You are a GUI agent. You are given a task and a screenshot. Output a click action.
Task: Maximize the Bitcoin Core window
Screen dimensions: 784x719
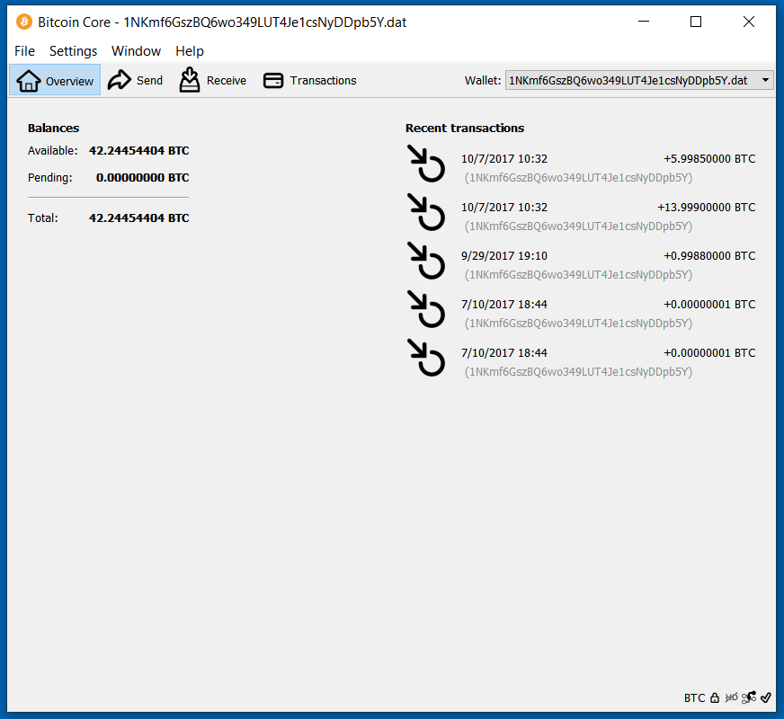(x=696, y=22)
